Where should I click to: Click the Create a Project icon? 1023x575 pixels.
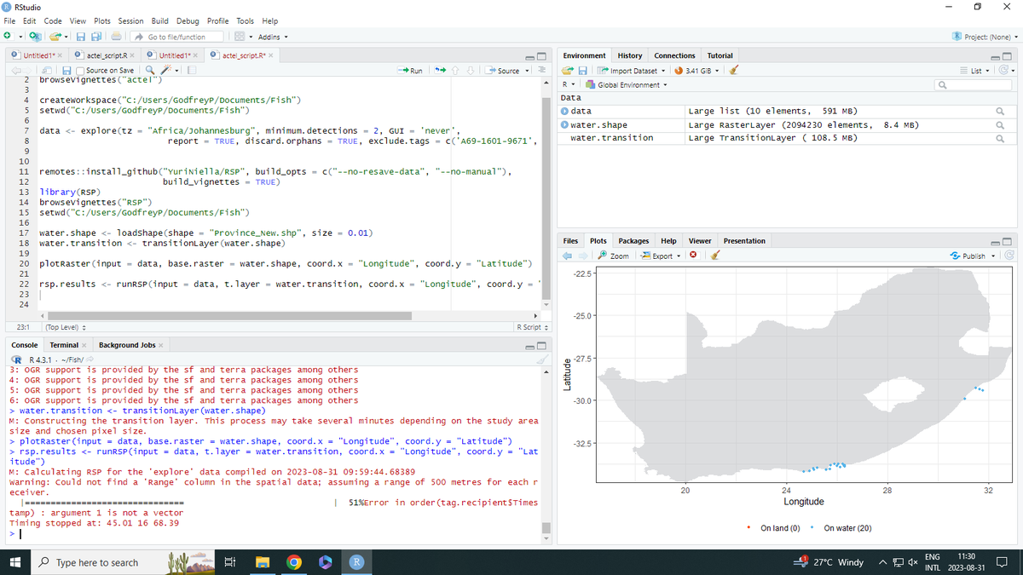coord(35,37)
